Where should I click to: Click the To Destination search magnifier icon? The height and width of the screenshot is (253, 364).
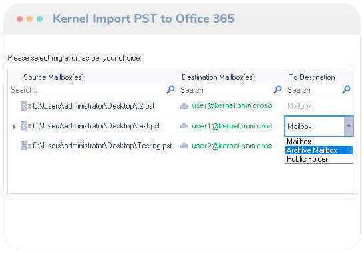[346, 89]
